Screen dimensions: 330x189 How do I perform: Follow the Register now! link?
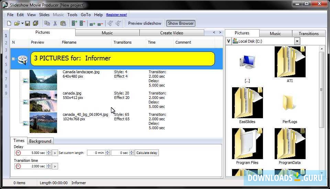click(117, 15)
